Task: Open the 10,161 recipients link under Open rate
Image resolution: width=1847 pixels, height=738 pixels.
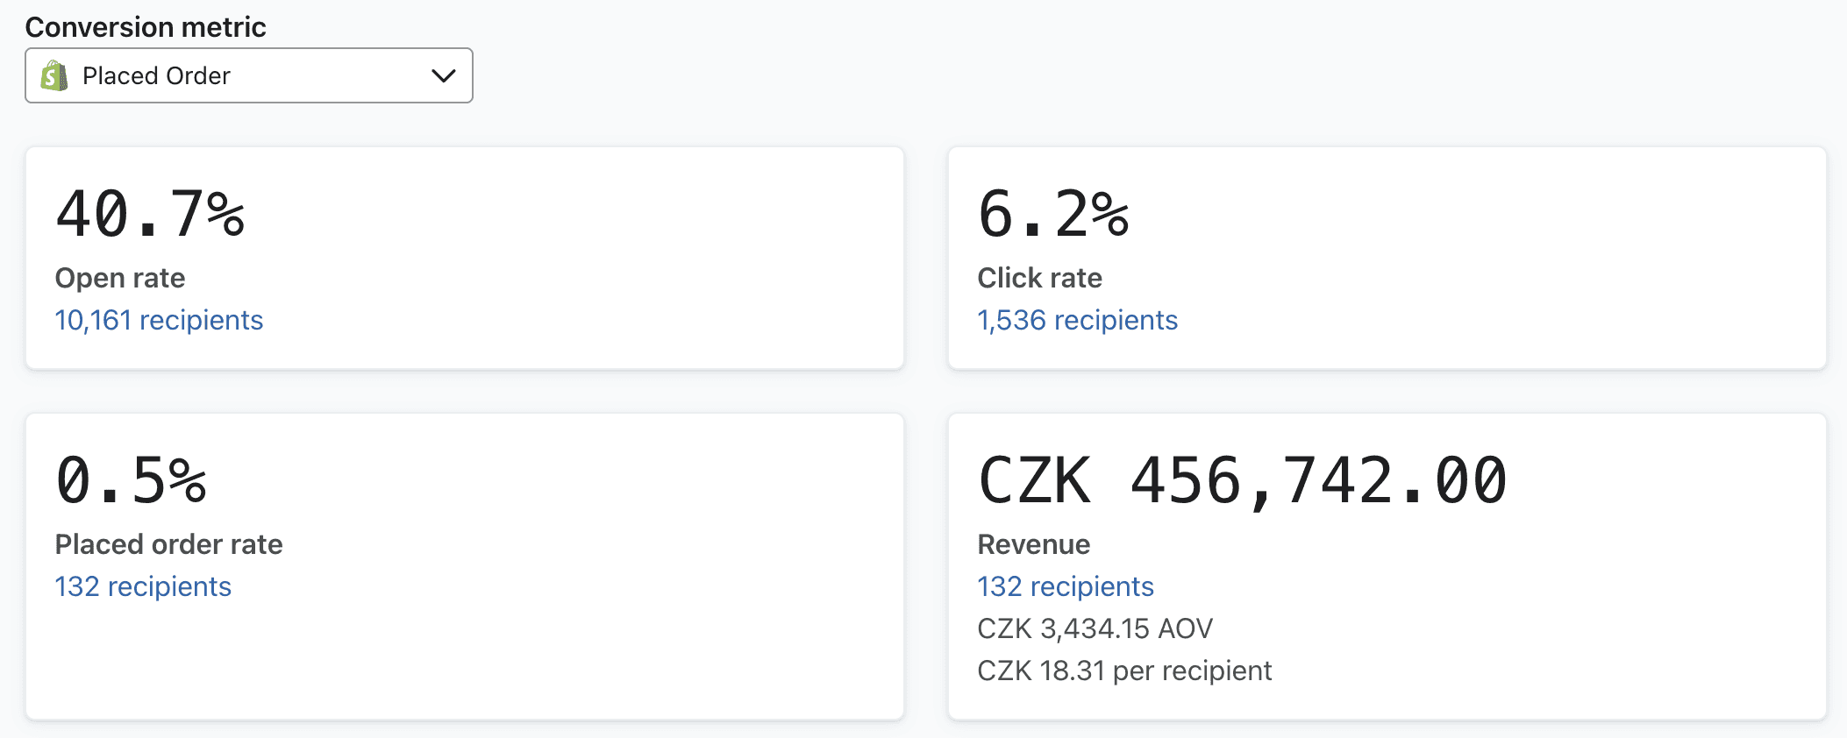Action: pos(159,320)
